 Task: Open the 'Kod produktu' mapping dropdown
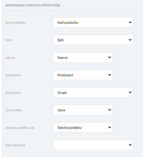click(x=93, y=23)
